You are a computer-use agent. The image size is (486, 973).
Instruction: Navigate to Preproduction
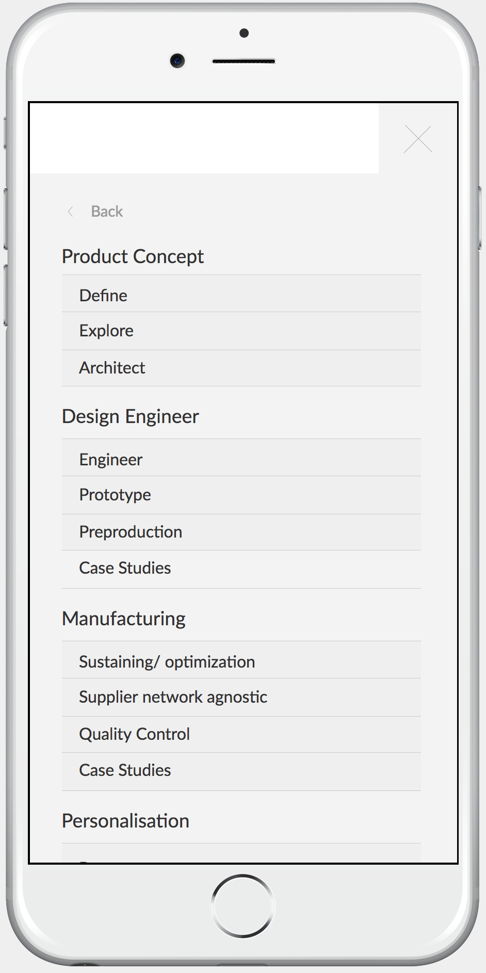pyautogui.click(x=131, y=532)
